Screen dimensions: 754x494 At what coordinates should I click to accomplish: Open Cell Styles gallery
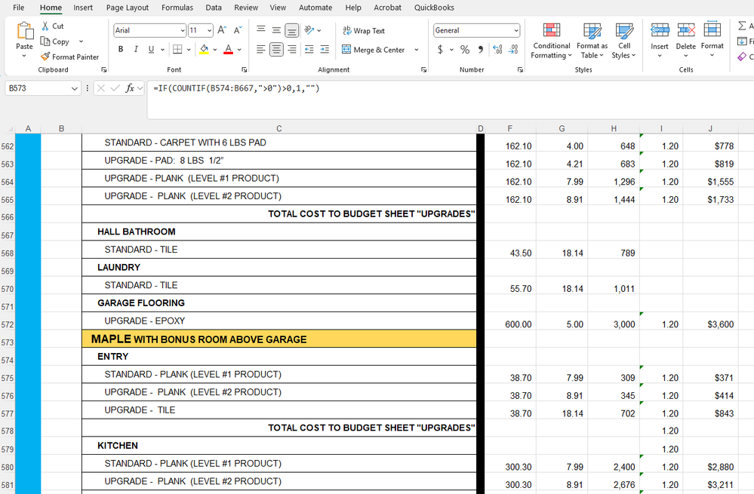point(623,41)
